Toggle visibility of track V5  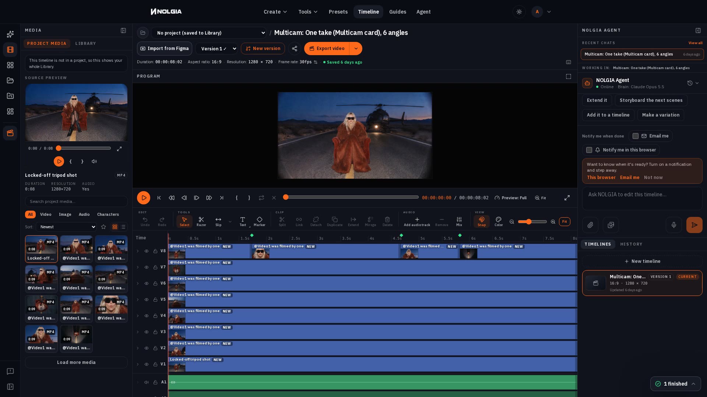tap(146, 300)
